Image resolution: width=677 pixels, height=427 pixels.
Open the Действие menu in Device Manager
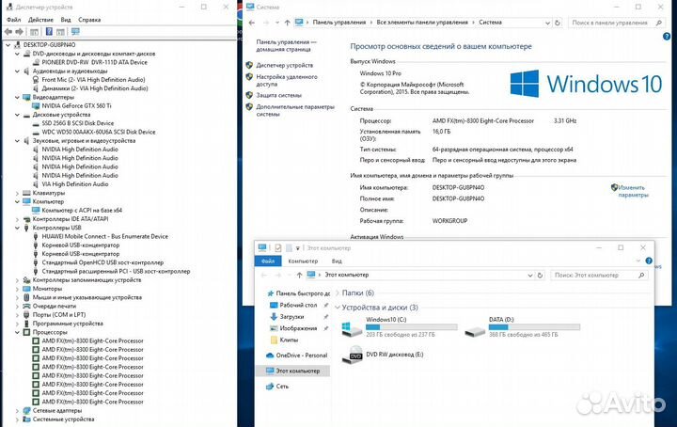(40, 20)
